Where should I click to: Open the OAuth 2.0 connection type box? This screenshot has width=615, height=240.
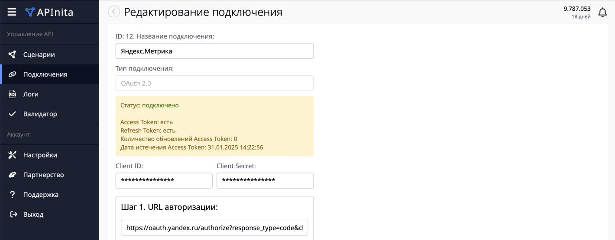[x=214, y=83]
